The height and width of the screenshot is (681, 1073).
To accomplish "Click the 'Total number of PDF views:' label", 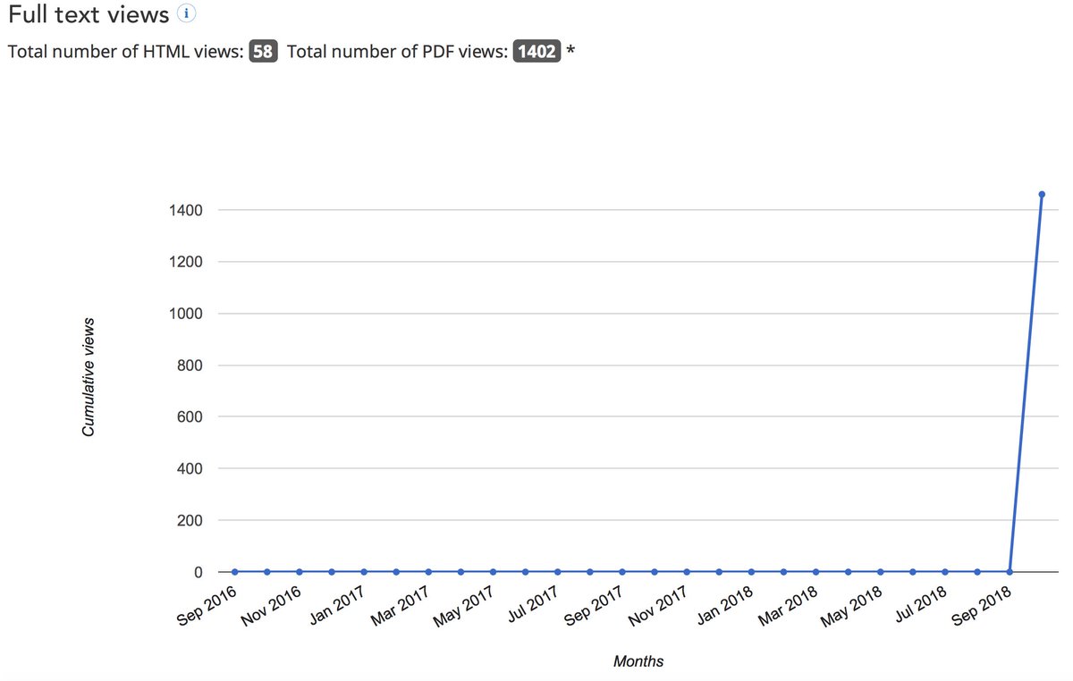I will click(x=398, y=52).
